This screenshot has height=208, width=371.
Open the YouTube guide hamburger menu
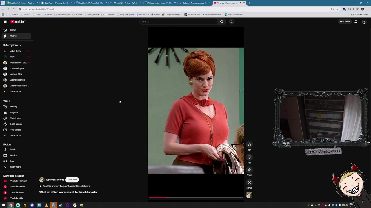click(5, 21)
